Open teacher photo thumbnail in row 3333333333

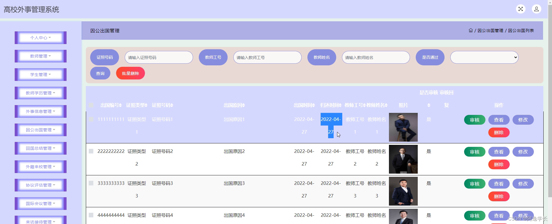403,191
